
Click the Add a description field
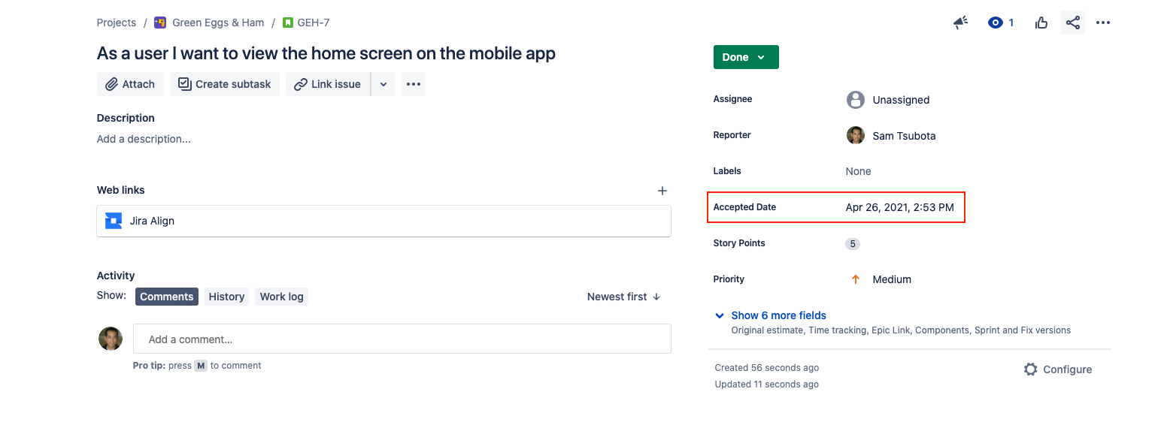(x=144, y=139)
